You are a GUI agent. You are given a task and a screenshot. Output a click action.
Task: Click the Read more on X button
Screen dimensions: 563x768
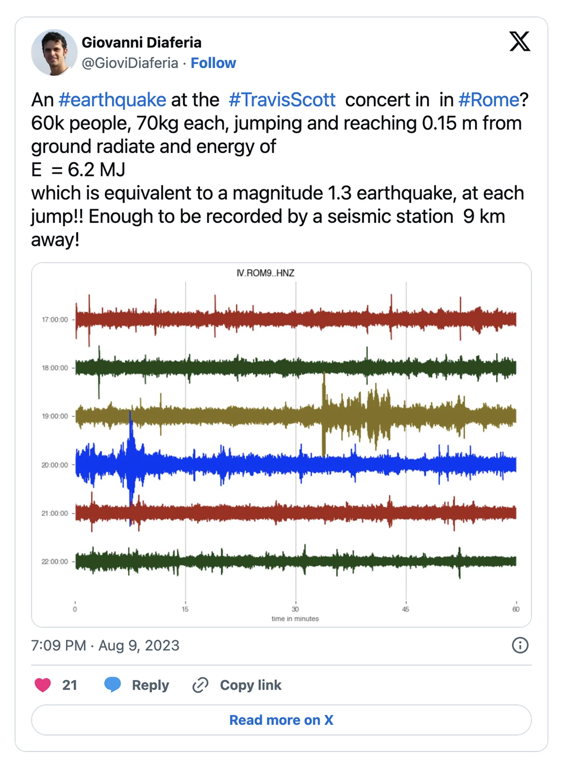[281, 720]
